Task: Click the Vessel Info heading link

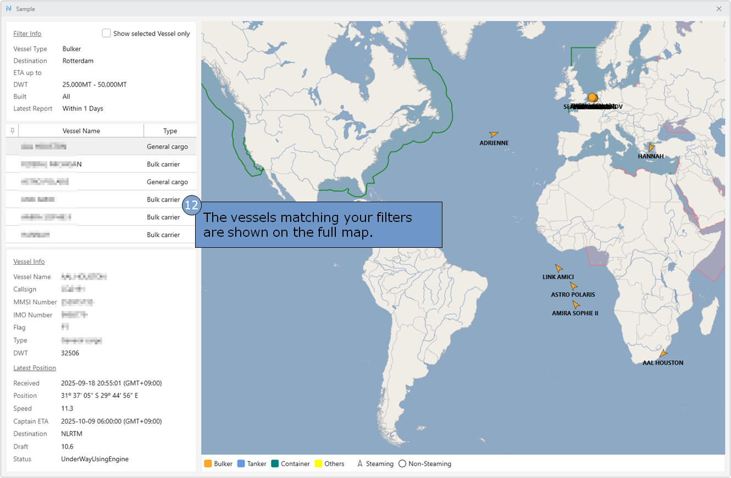Action: tap(29, 262)
